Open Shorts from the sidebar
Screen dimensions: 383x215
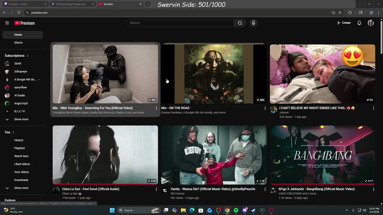click(23, 43)
